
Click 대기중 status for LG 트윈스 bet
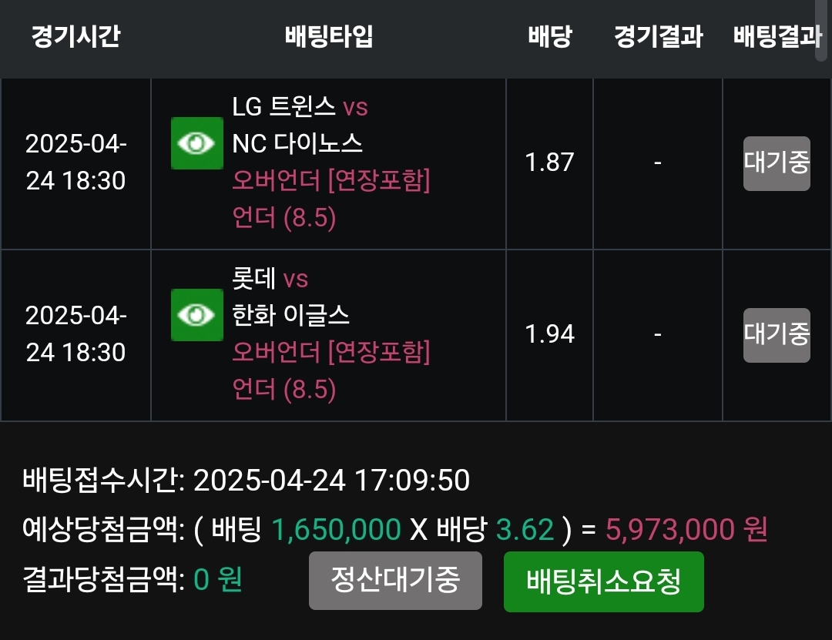(776, 163)
